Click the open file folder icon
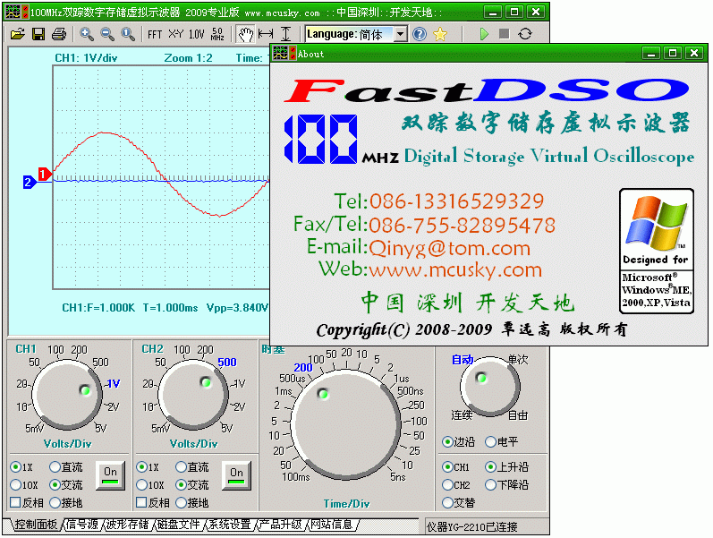Screen dimensions: 713x538 point(17,34)
